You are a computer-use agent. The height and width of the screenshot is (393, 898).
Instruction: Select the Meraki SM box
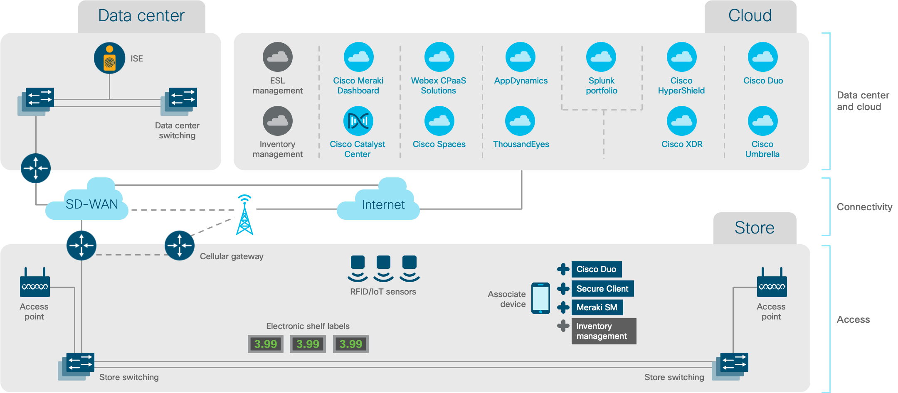[x=597, y=307]
